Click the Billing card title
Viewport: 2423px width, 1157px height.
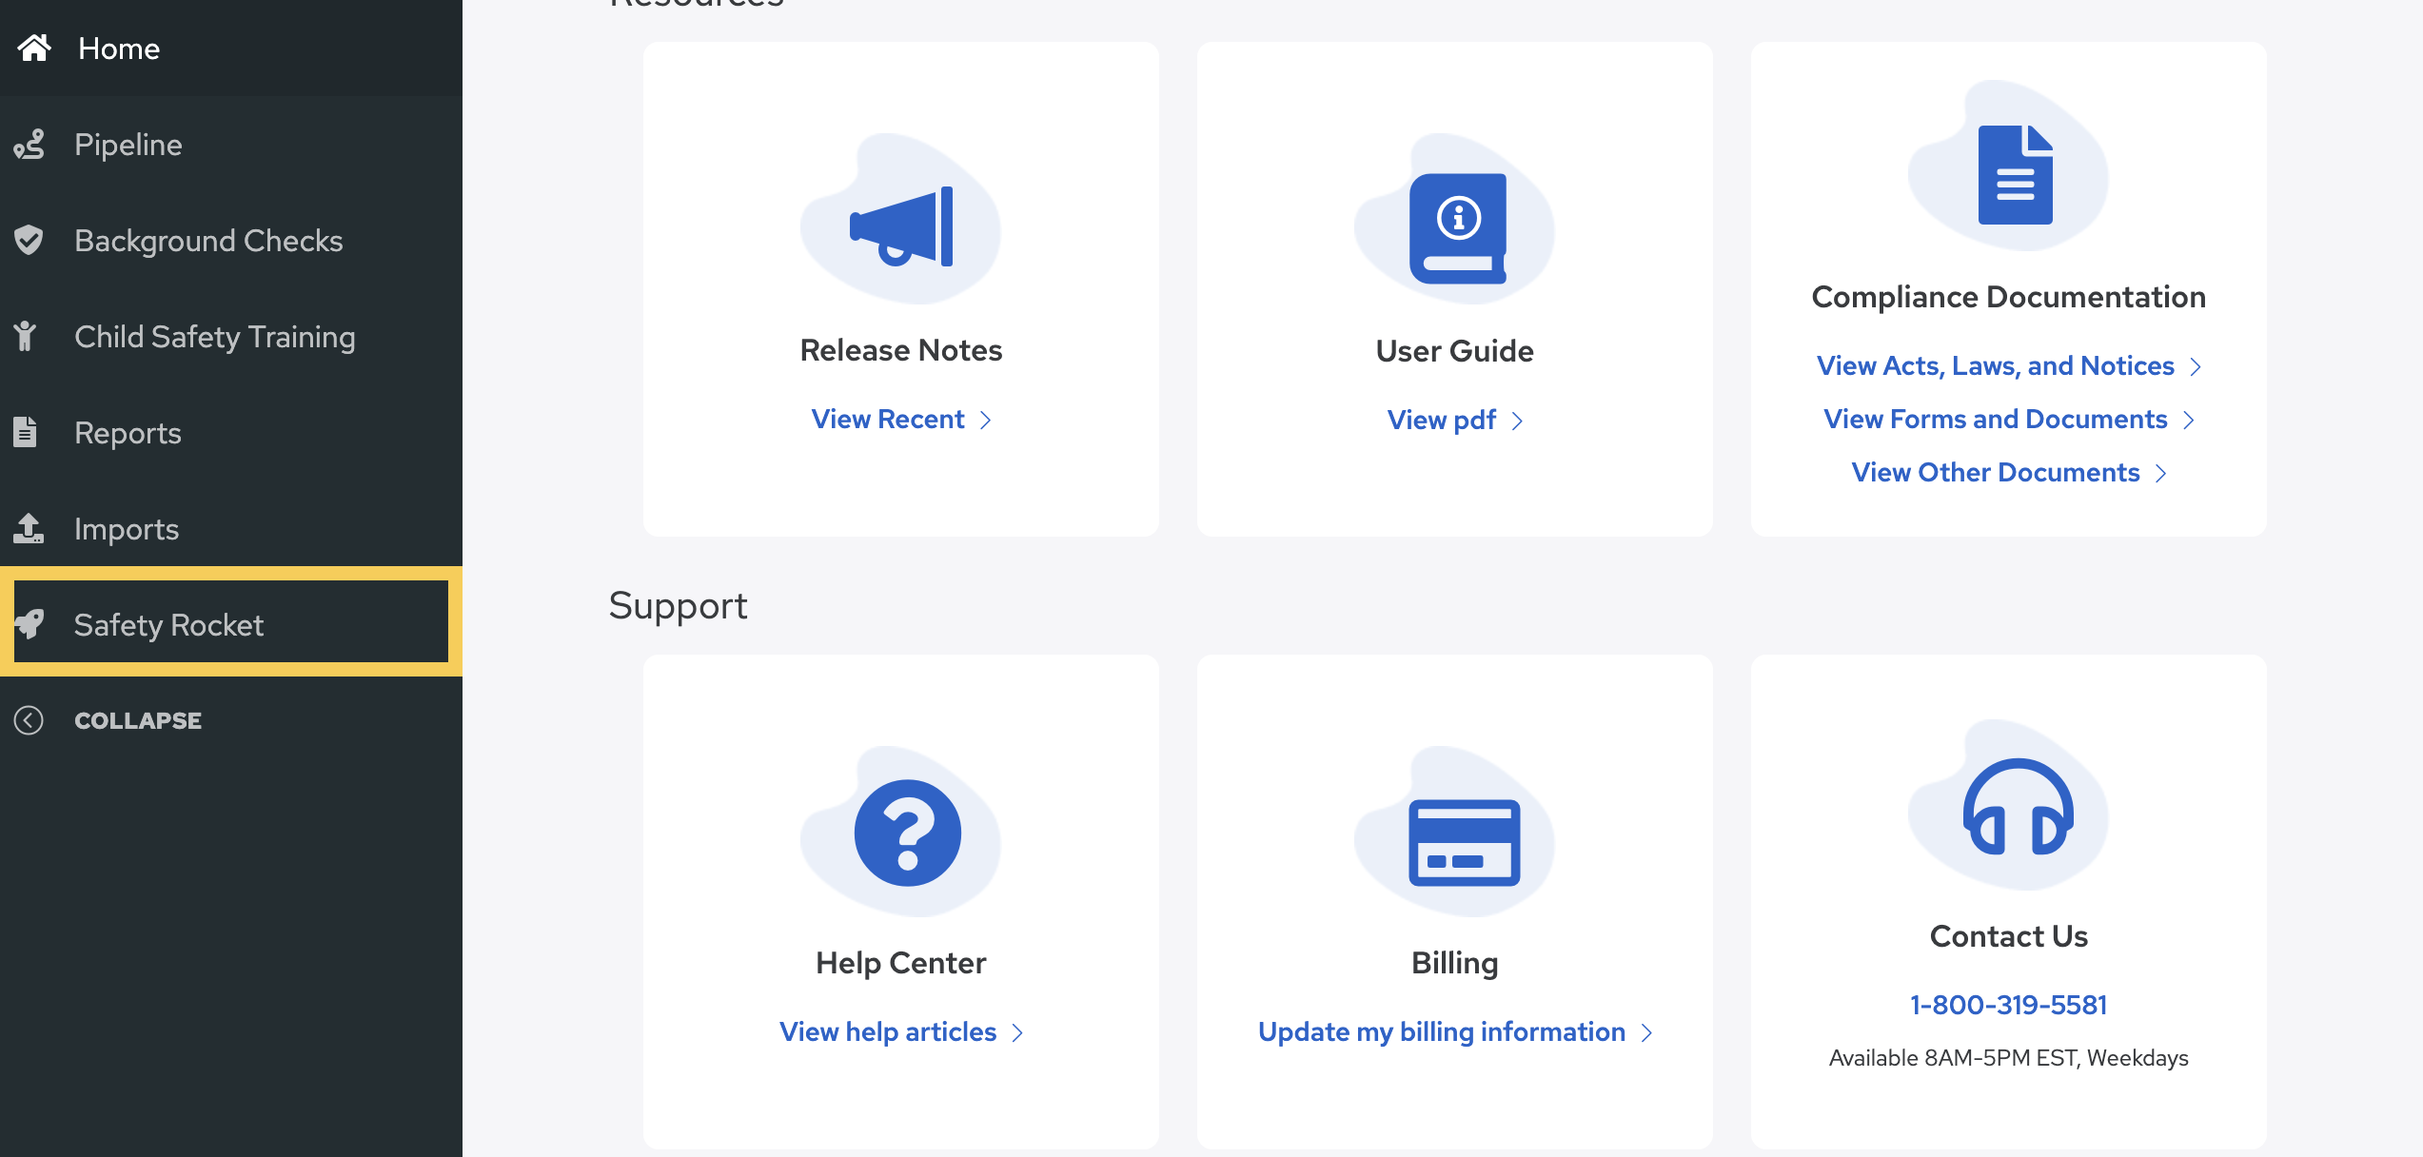click(1455, 963)
